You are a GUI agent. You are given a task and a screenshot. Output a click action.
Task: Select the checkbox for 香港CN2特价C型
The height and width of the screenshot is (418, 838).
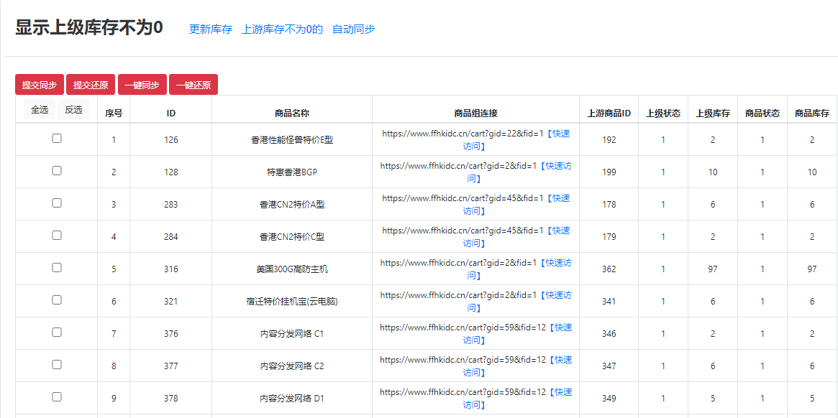coord(57,236)
